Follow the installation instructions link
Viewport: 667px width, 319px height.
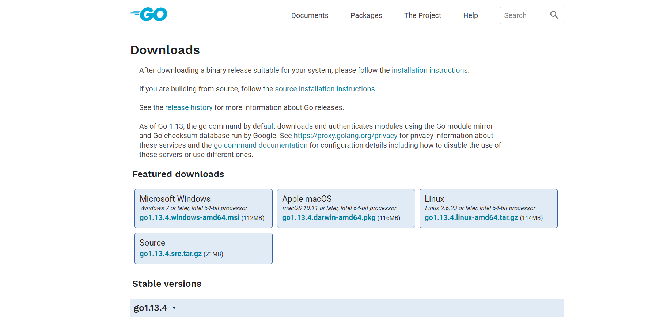(430, 70)
